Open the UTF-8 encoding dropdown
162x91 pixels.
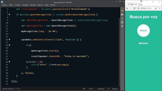(91, 89)
